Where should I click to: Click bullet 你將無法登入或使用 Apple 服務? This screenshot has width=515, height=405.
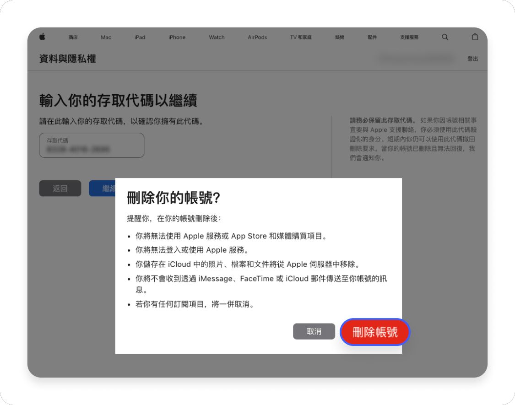193,250
